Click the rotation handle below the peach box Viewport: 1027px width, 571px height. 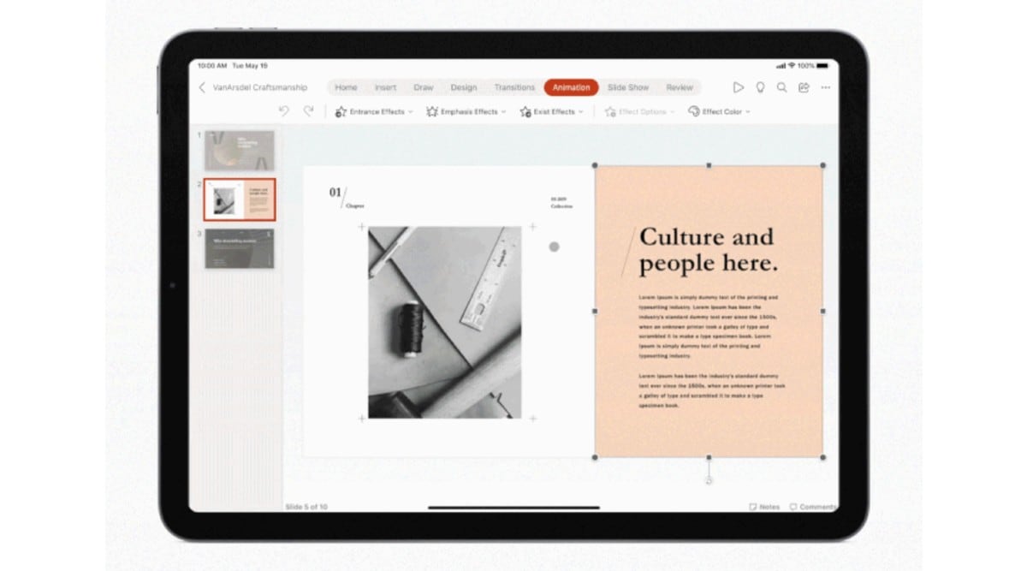pos(708,480)
